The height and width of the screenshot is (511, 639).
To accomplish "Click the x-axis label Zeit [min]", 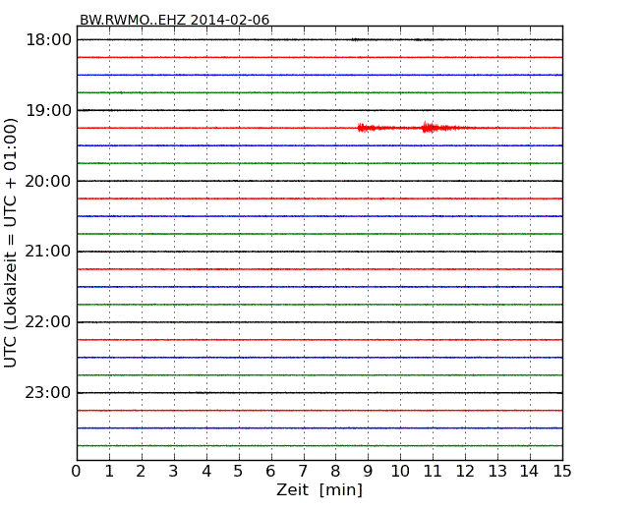I will click(x=319, y=489).
